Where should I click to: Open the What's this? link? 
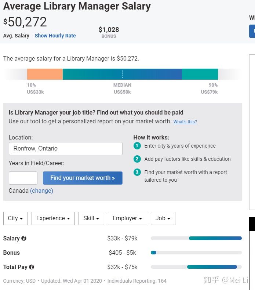point(185,122)
